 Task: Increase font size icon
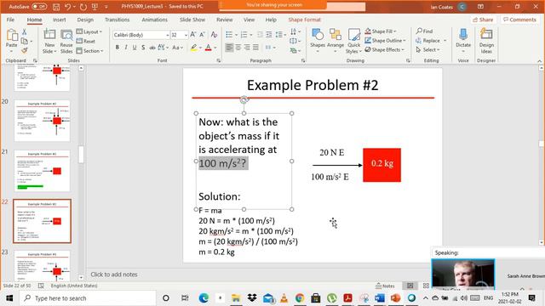coord(193,35)
